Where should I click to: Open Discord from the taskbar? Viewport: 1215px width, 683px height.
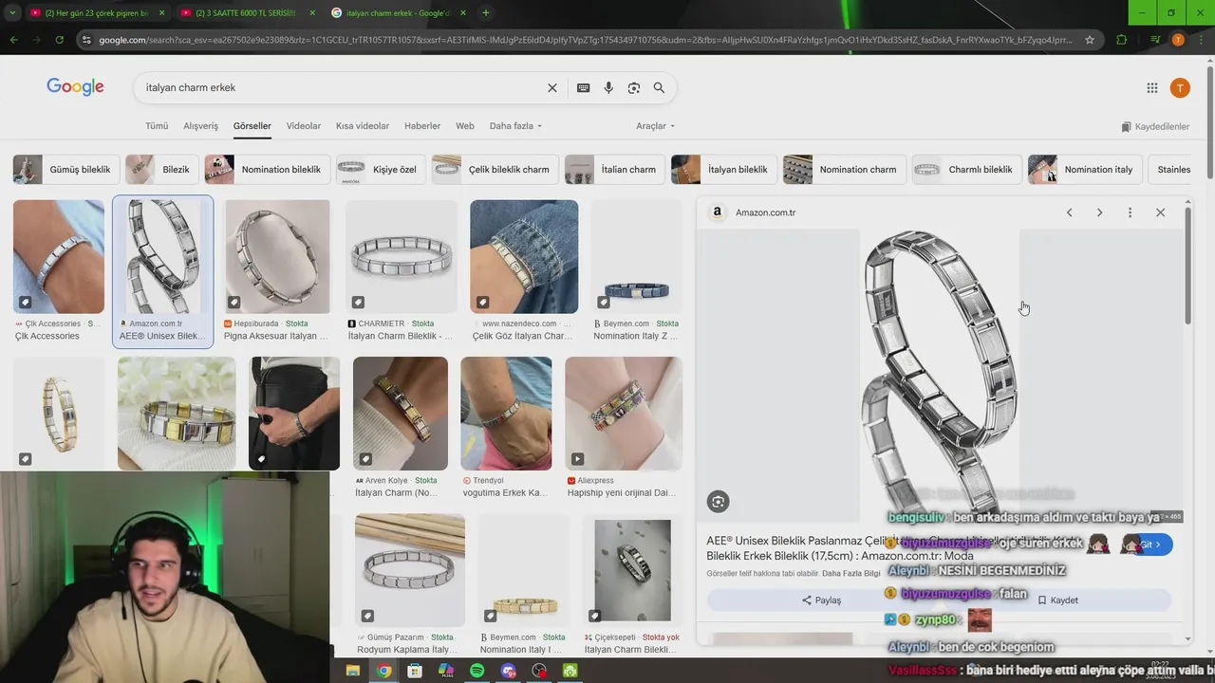tap(509, 671)
